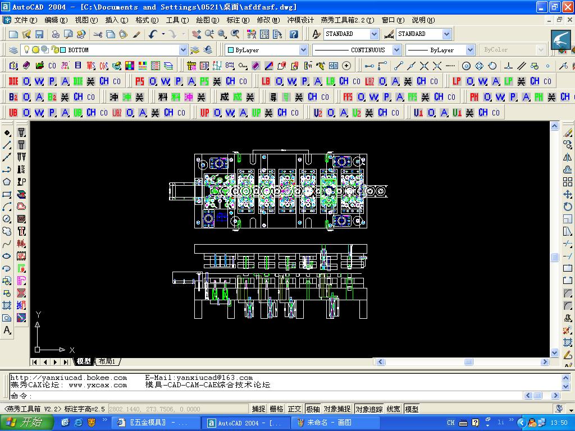Click the Help question mark icon
Image resolution: width=575 pixels, height=431 pixels.
[x=294, y=34]
